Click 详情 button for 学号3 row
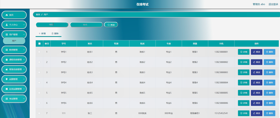The image size is (280, 118). tap(243, 72)
